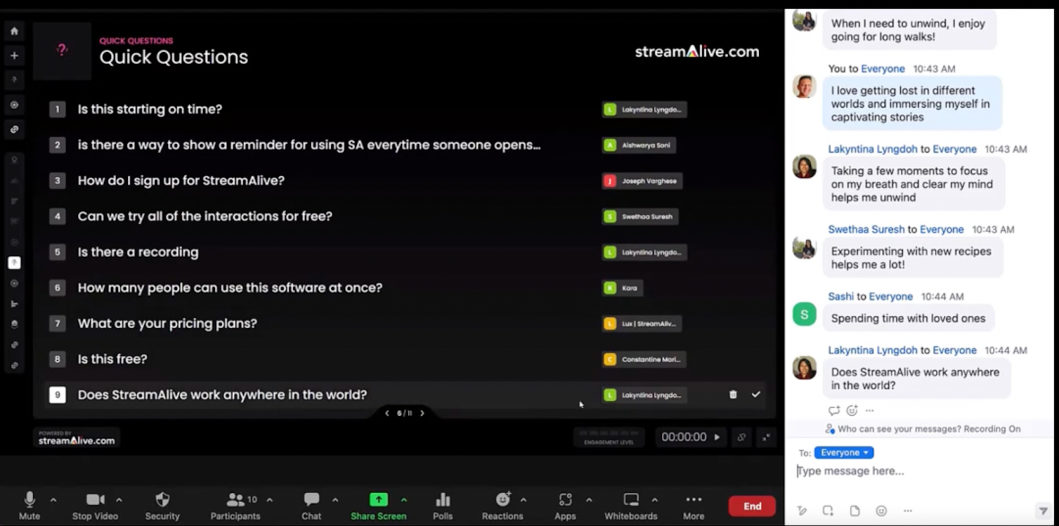The image size is (1059, 526).
Task: Mark question 9 as answered with checkmark
Action: pos(756,394)
